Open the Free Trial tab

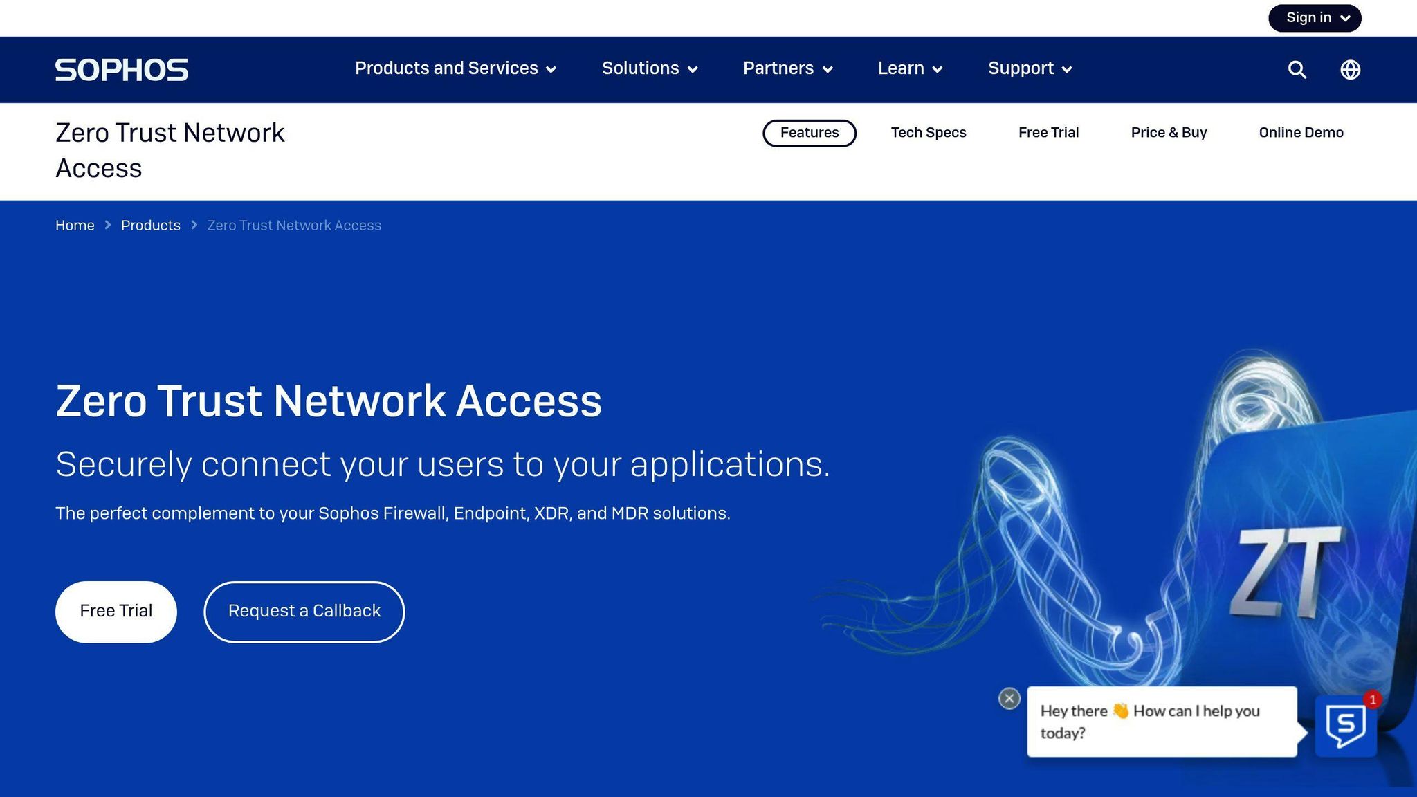1048,133
